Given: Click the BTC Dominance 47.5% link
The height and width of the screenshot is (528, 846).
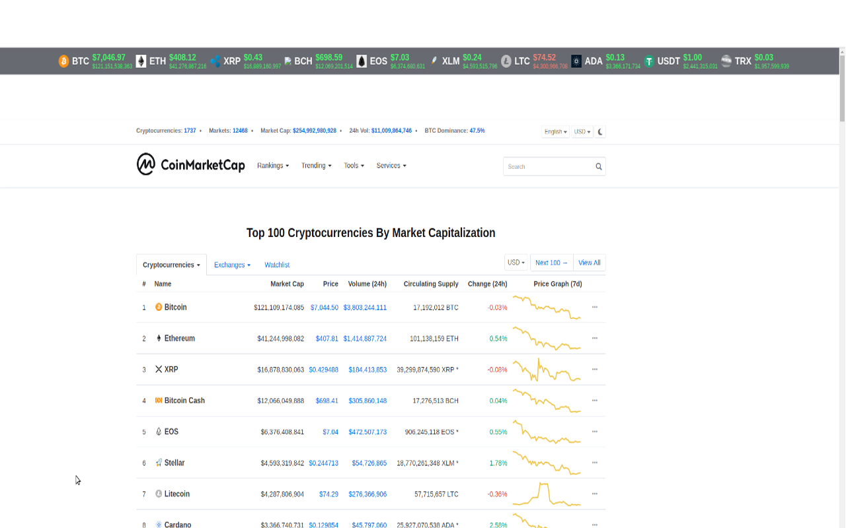Looking at the screenshot, I should coord(477,131).
